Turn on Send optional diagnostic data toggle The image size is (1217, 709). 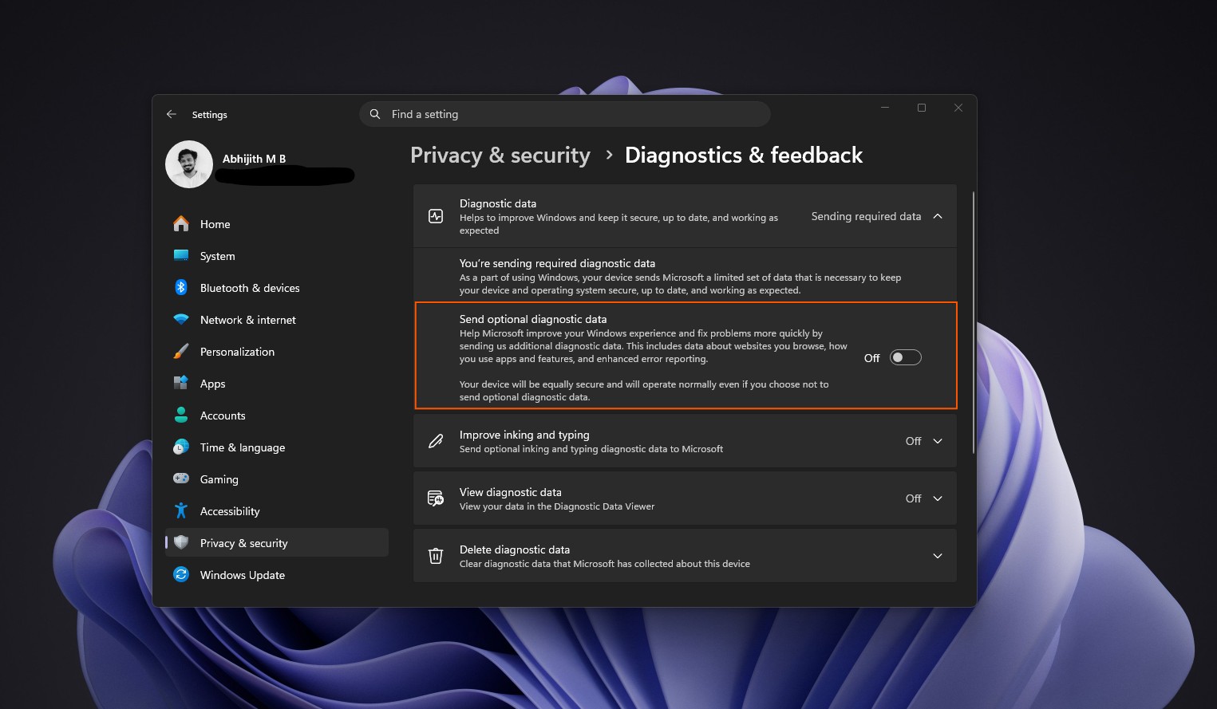[906, 357]
